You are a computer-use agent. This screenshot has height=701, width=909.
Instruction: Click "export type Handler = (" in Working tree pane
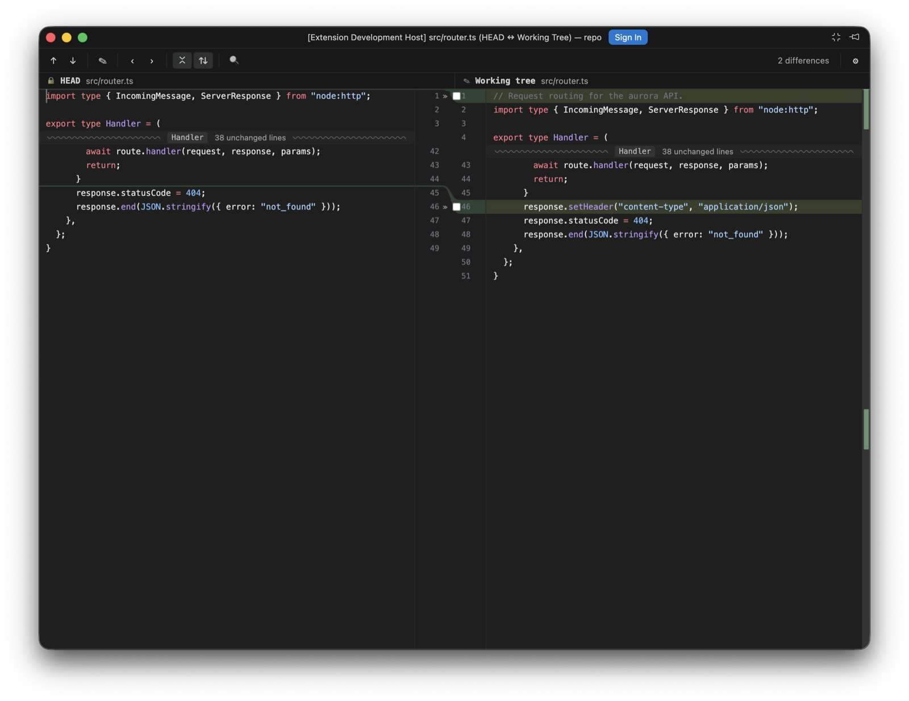551,137
